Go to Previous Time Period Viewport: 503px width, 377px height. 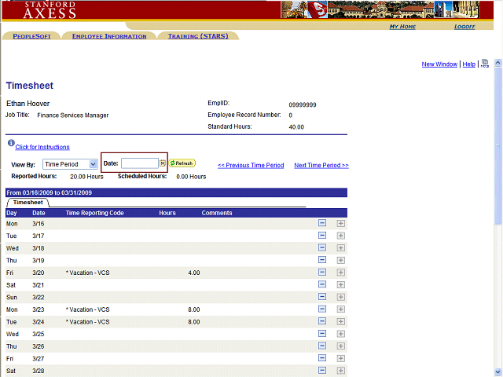tap(251, 165)
